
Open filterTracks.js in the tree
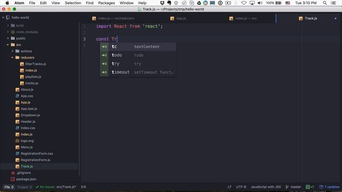point(36,64)
